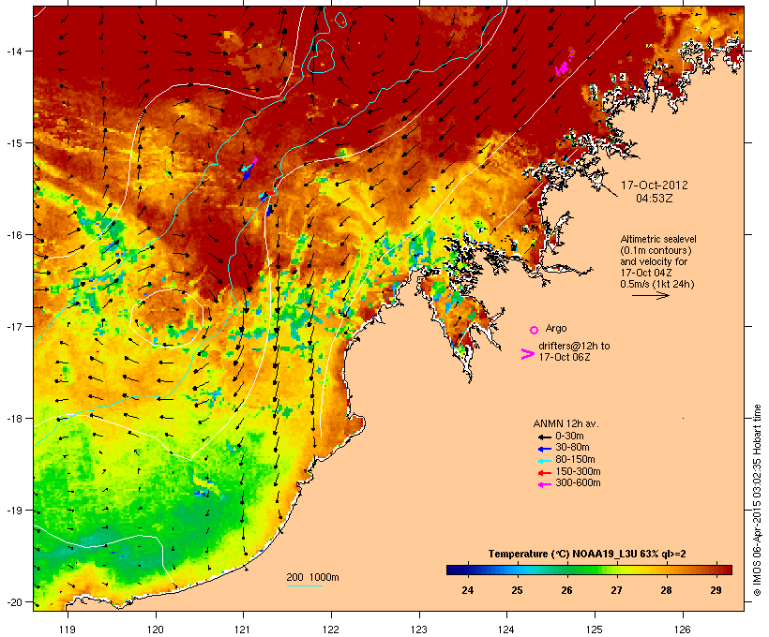Click the '17-Oct-2012' date label
This screenshot has width=769, height=637.
pos(655,185)
